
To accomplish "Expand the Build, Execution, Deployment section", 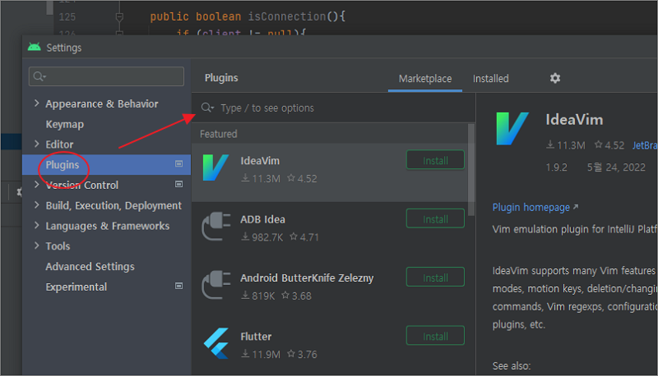I will pos(36,204).
